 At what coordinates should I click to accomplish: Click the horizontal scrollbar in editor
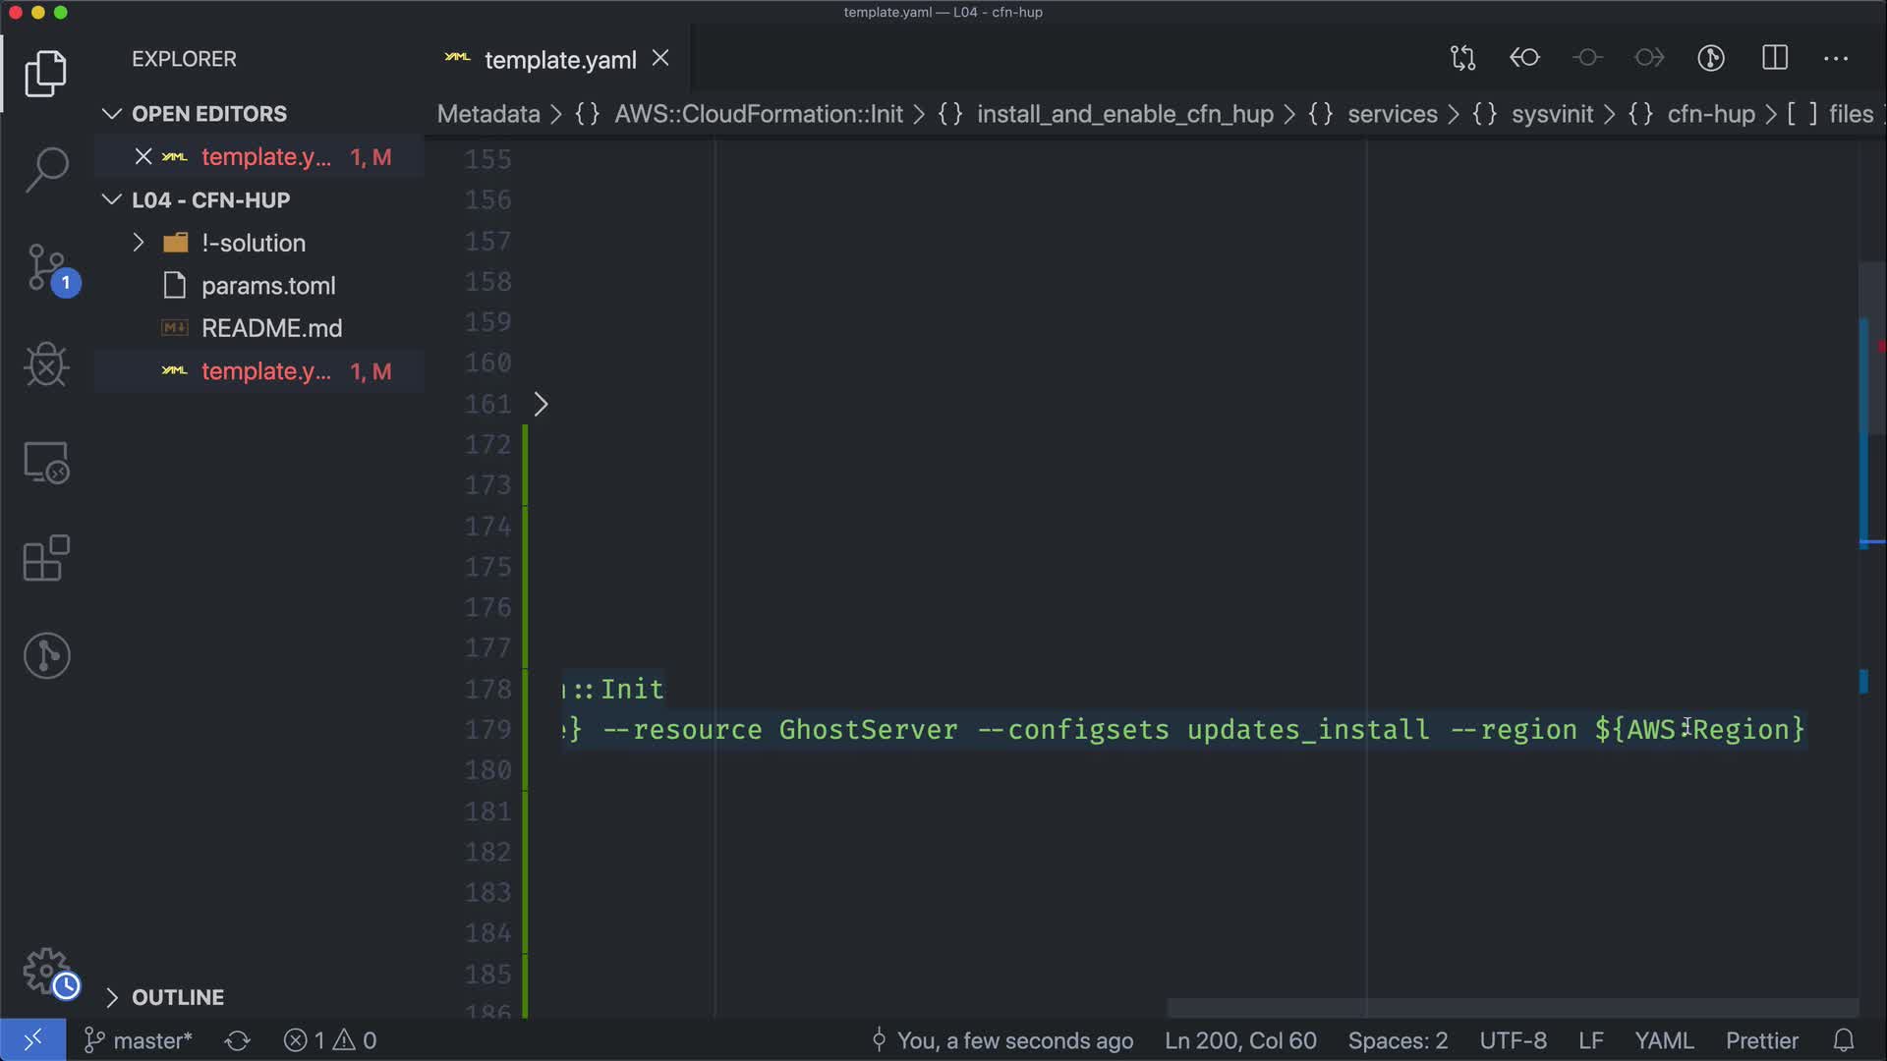[1512, 1008]
